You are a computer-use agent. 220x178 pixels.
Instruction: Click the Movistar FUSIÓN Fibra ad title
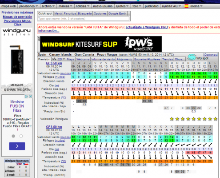click(x=17, y=106)
